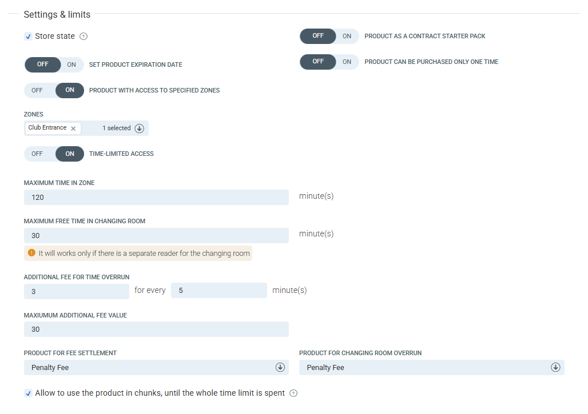This screenshot has width=588, height=414.
Task: Toggle Set Product Expiration Date switch
Action: 71,65
